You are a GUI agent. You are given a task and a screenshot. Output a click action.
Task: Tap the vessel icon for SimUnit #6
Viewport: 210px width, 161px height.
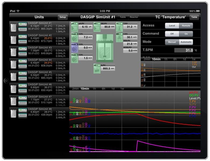tap(13, 89)
